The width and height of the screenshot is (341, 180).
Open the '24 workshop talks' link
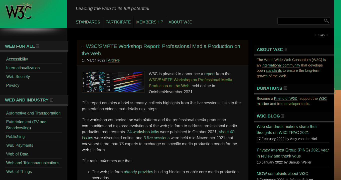tap(143, 132)
